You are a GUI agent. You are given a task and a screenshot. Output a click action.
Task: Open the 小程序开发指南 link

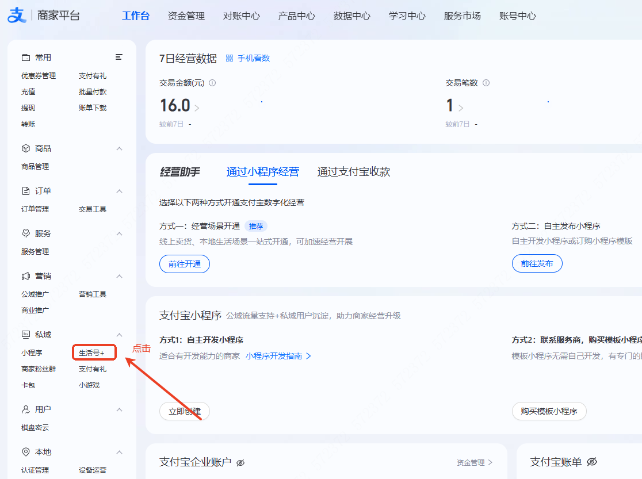[275, 356]
